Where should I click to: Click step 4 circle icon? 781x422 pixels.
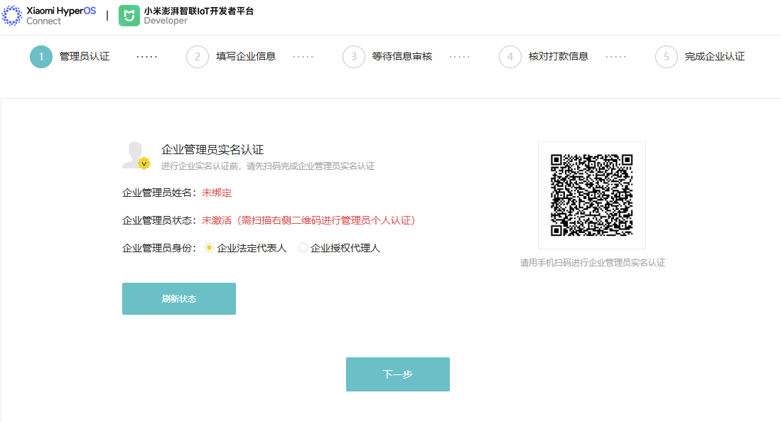510,57
